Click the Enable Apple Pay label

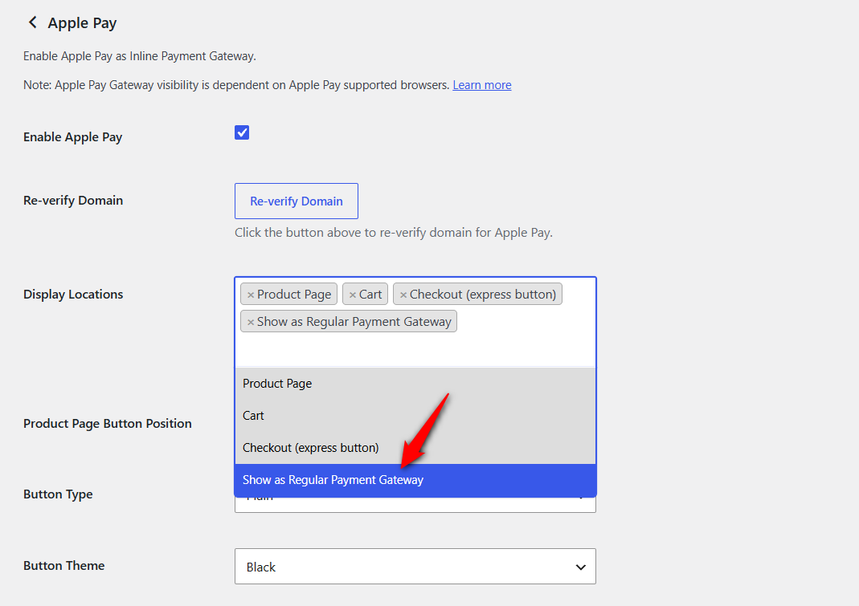72,137
